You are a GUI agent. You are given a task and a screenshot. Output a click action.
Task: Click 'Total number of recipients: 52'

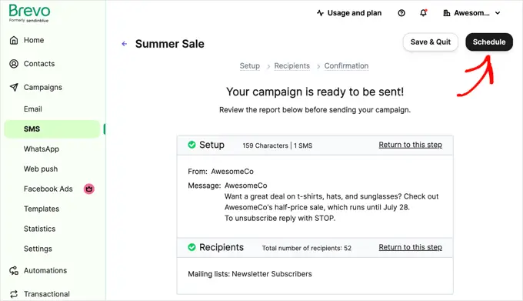(x=307, y=248)
